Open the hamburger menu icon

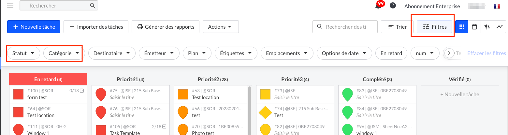[x=10, y=6]
